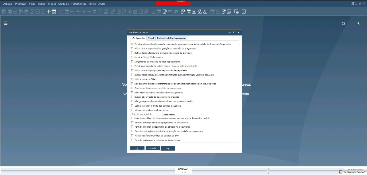Click the user stamp icon in the toolbar
367x175 pixels.
205,11
